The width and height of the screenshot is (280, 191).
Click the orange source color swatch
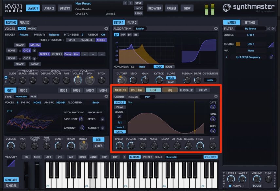[238, 44]
